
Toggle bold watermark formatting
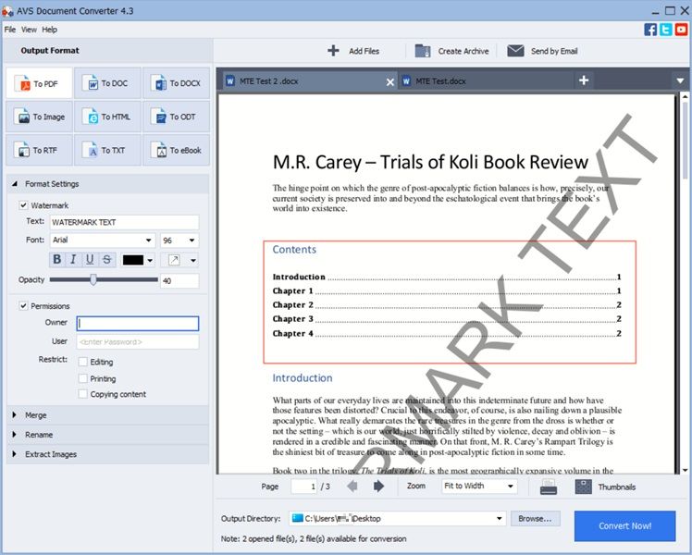click(x=57, y=259)
